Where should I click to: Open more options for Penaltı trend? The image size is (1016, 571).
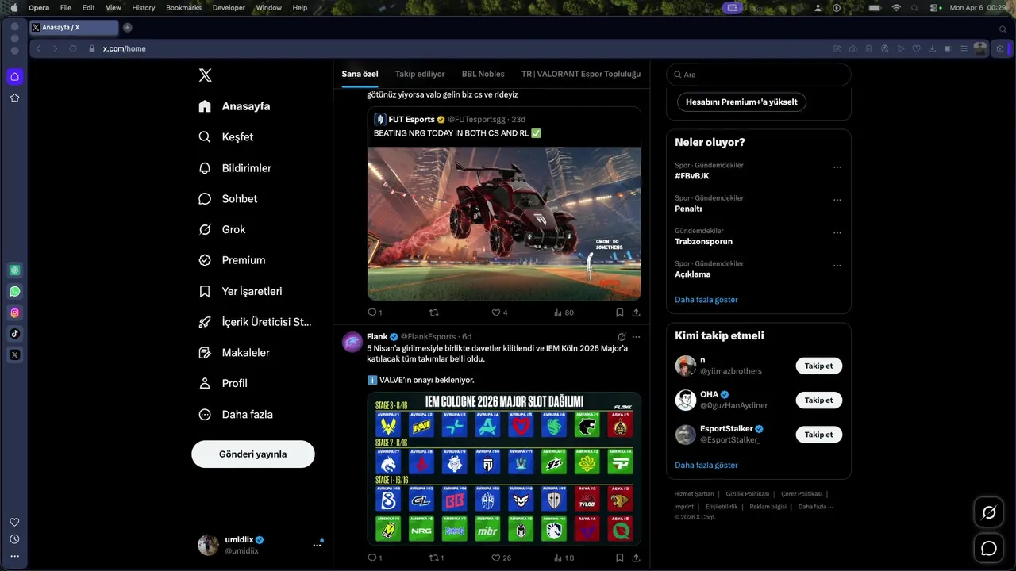pos(837,201)
